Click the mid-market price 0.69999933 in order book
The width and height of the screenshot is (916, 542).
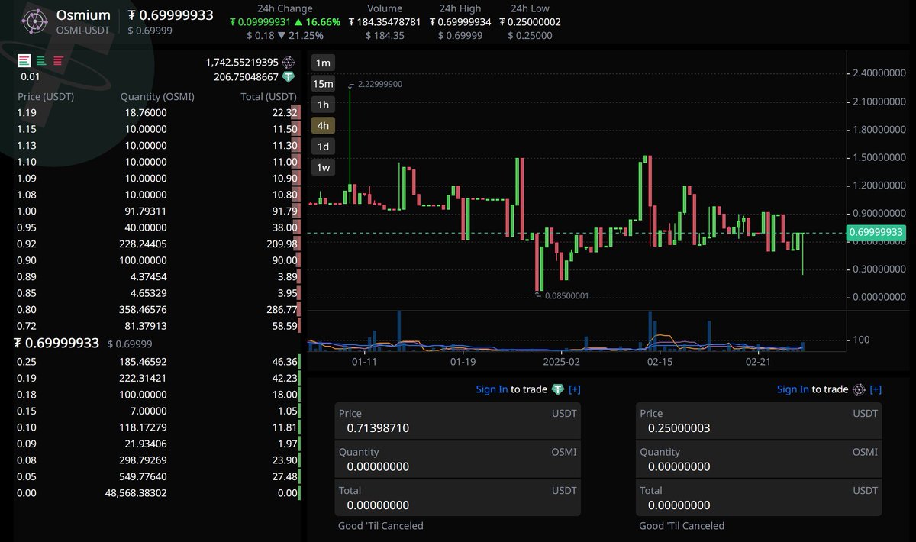click(56, 344)
